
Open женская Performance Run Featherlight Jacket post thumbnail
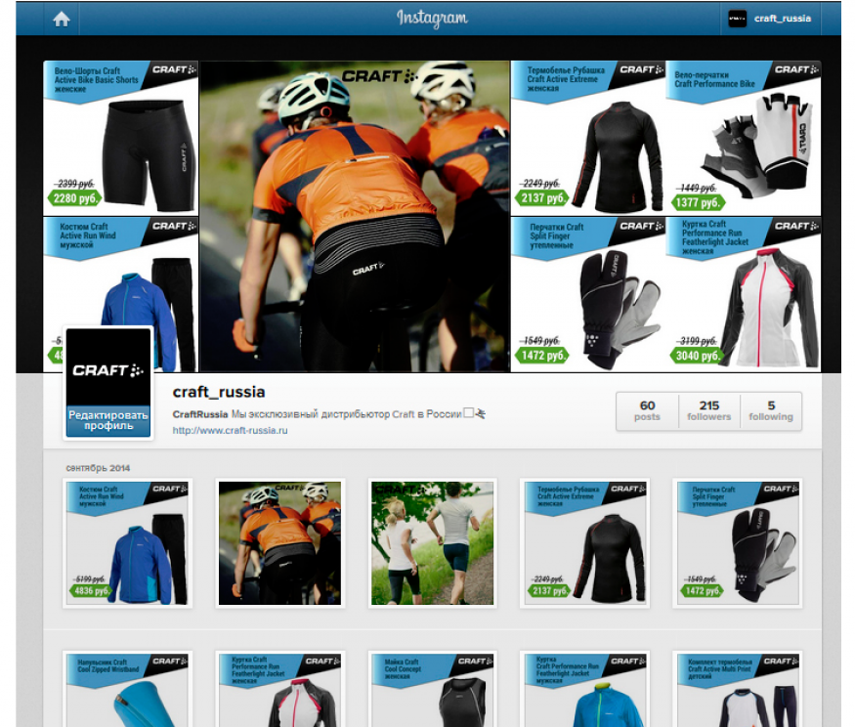(279, 690)
